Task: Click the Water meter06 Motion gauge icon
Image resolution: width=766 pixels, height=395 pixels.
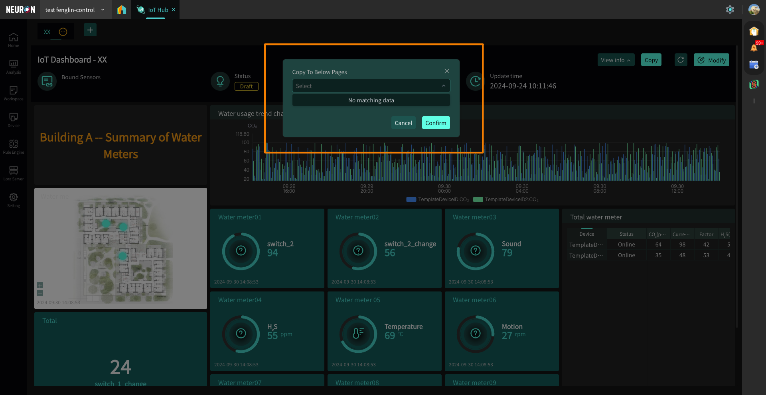Action: (x=476, y=334)
